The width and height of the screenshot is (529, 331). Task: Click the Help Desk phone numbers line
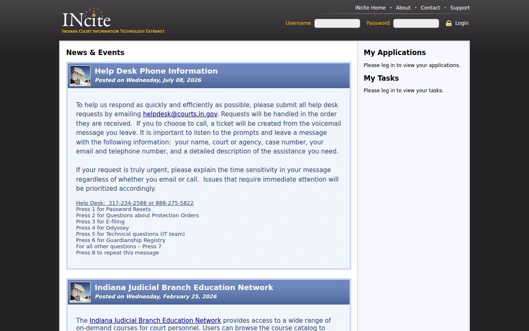(x=135, y=203)
